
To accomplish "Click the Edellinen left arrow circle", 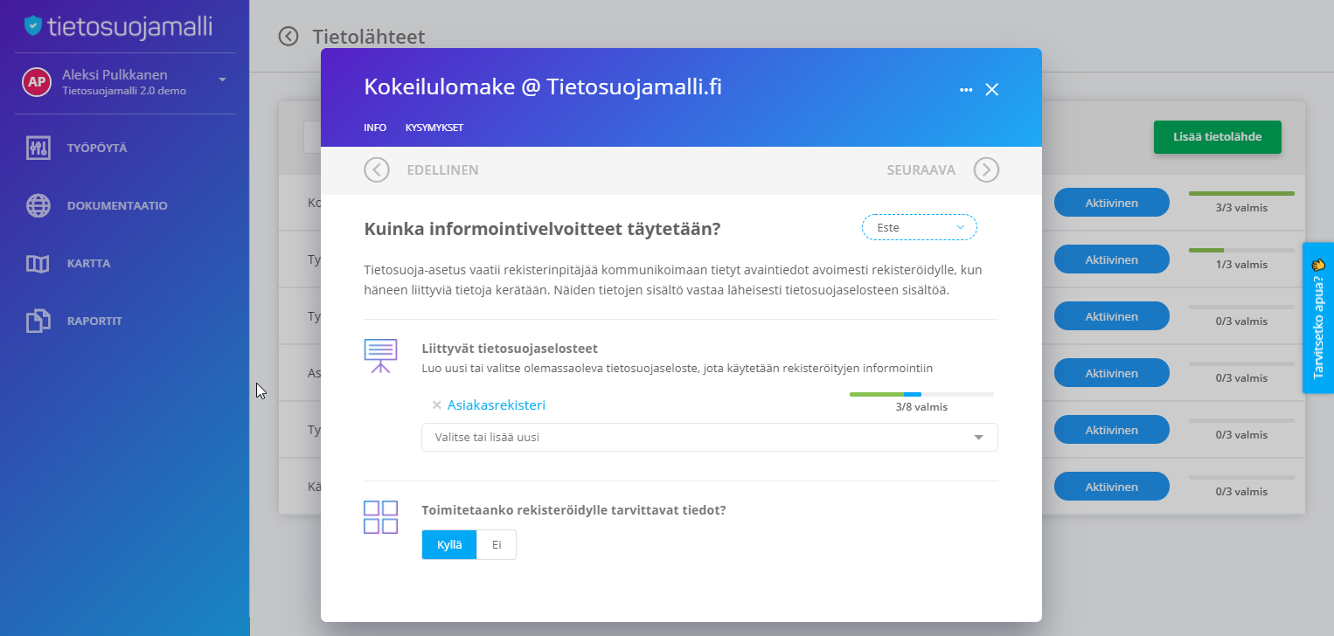I will 376,169.
